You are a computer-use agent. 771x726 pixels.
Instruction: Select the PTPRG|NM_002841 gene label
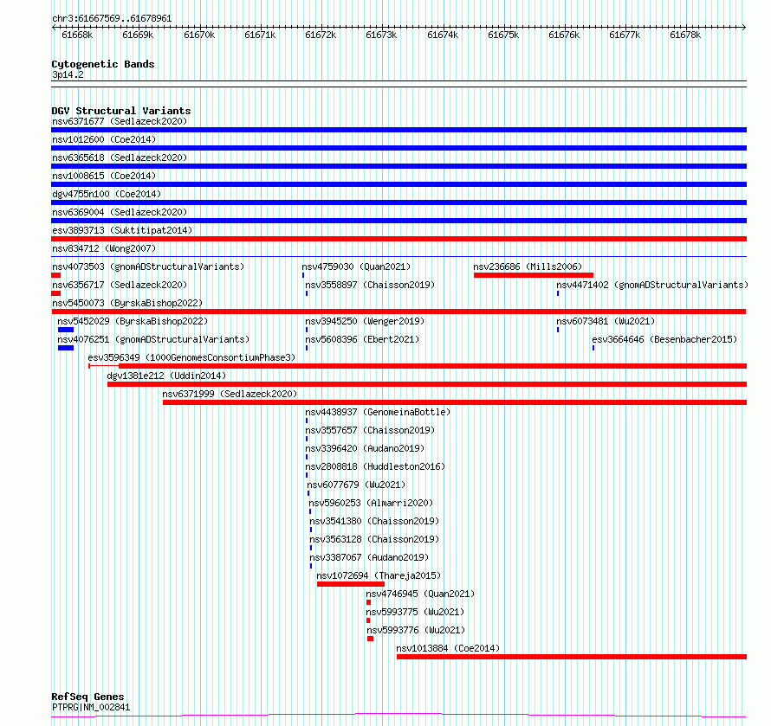click(91, 707)
